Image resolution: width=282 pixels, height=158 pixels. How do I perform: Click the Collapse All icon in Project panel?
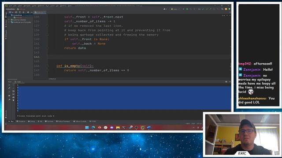(23, 12)
